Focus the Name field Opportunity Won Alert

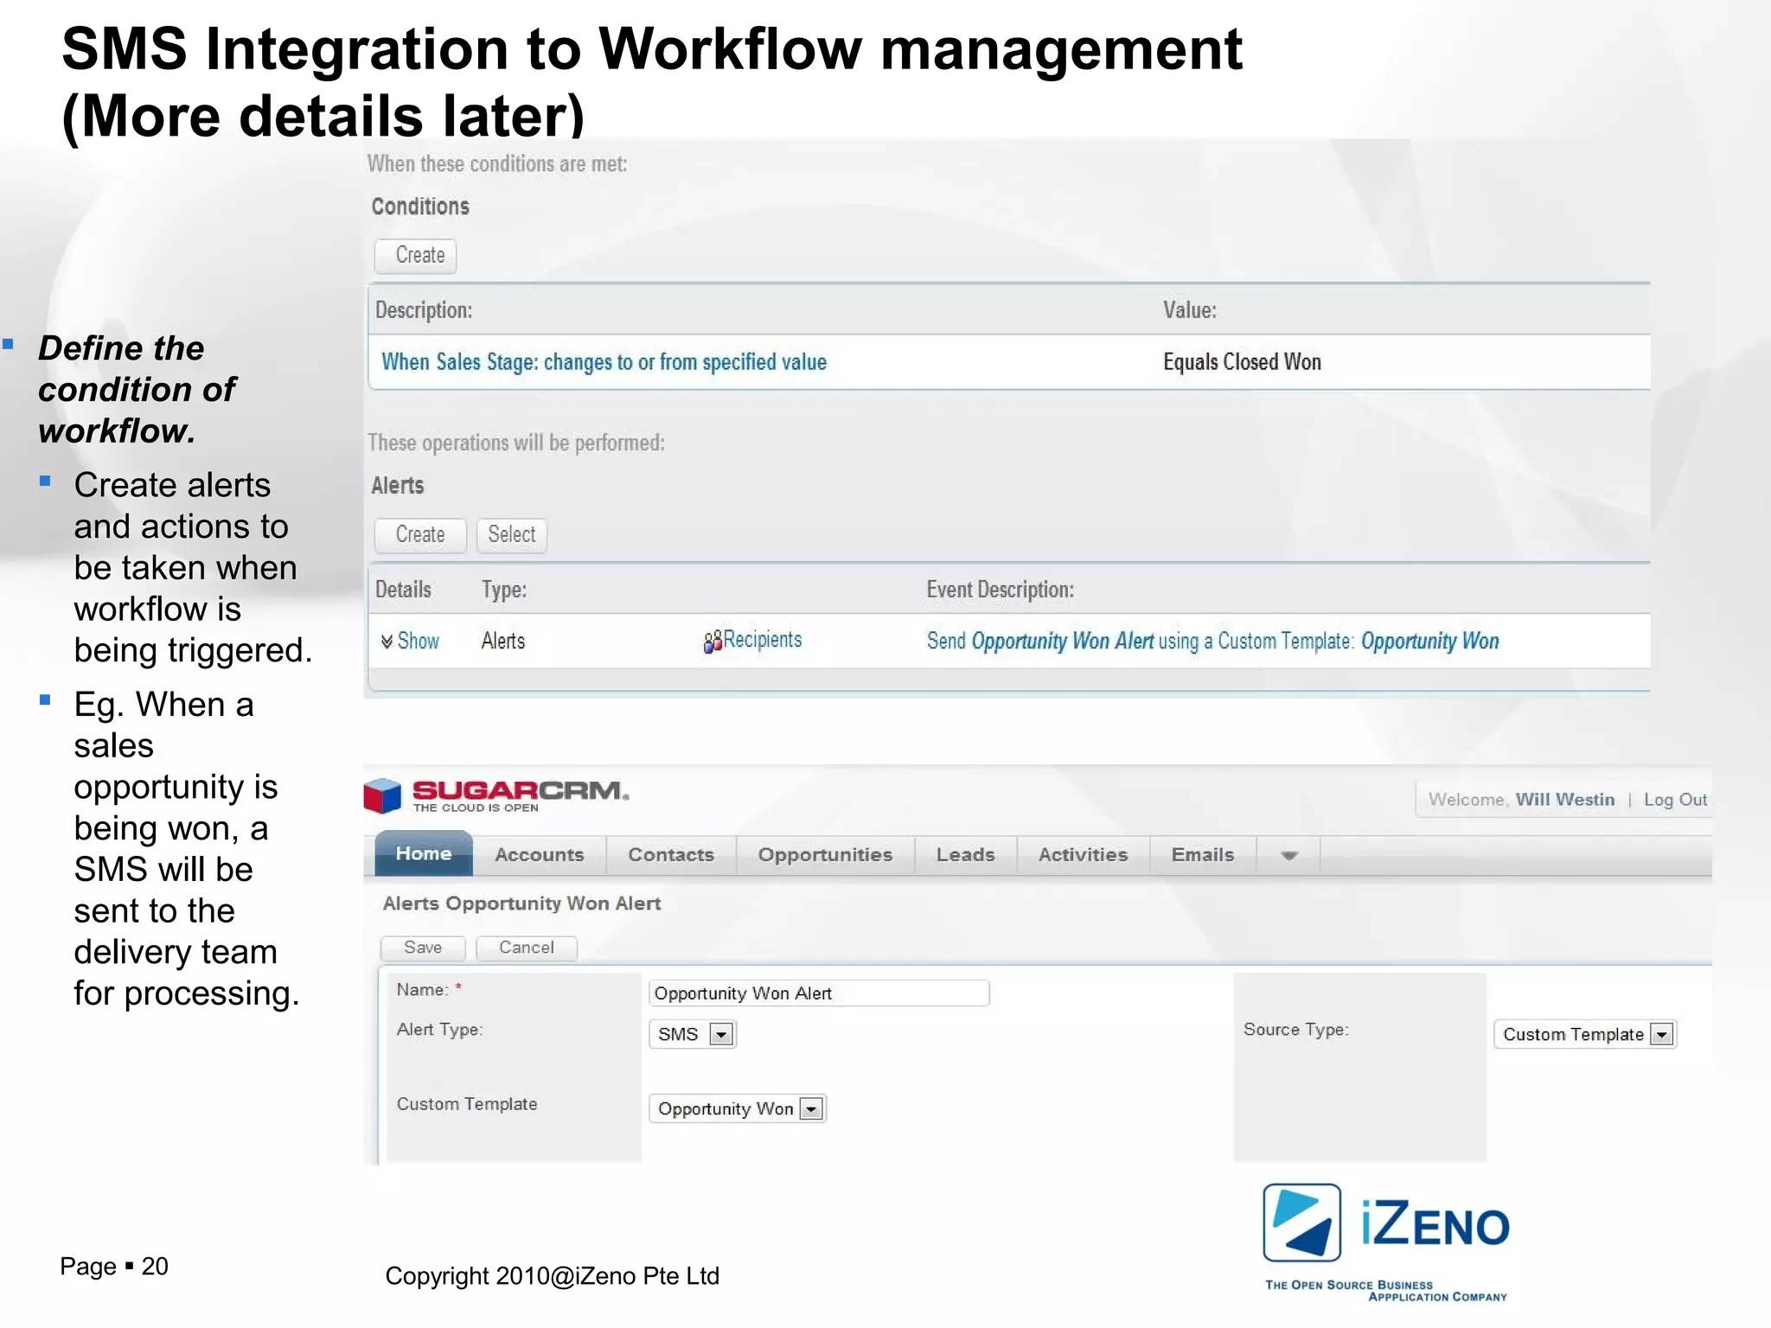pos(818,993)
